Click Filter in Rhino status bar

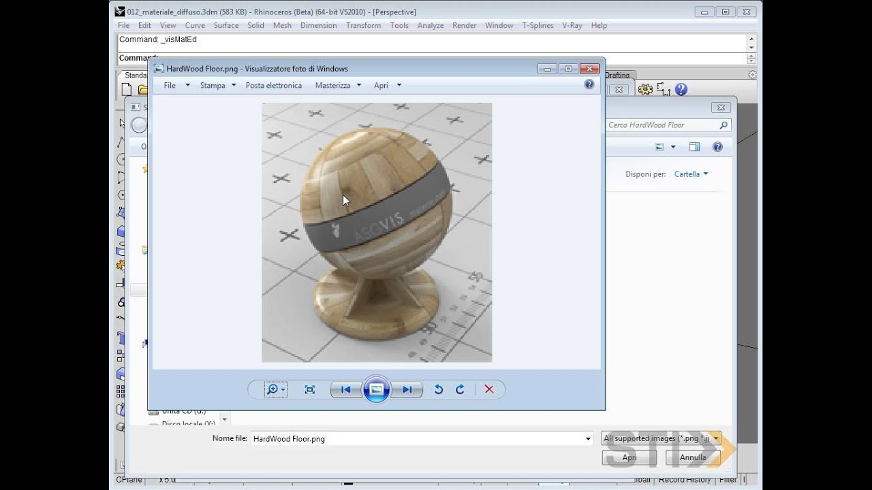[x=728, y=480]
